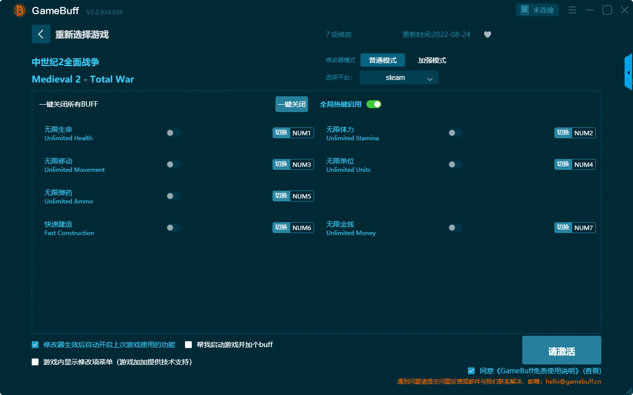Click the 一键关闭 button

pyautogui.click(x=292, y=104)
